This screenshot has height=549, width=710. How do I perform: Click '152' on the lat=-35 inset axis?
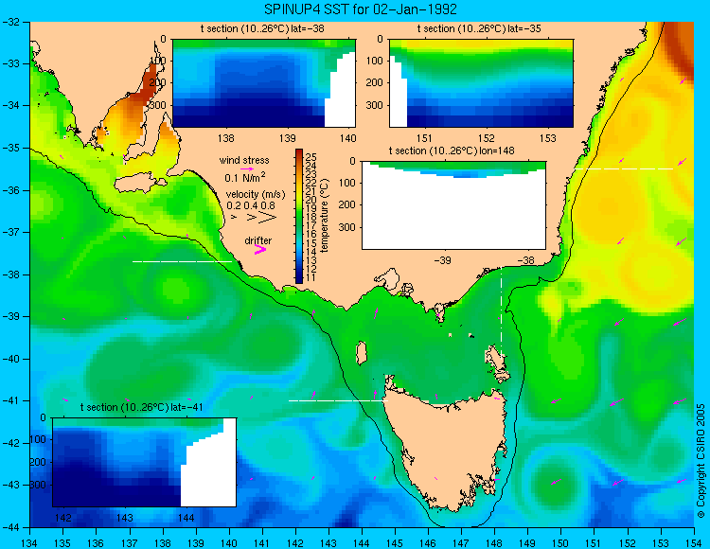487,138
